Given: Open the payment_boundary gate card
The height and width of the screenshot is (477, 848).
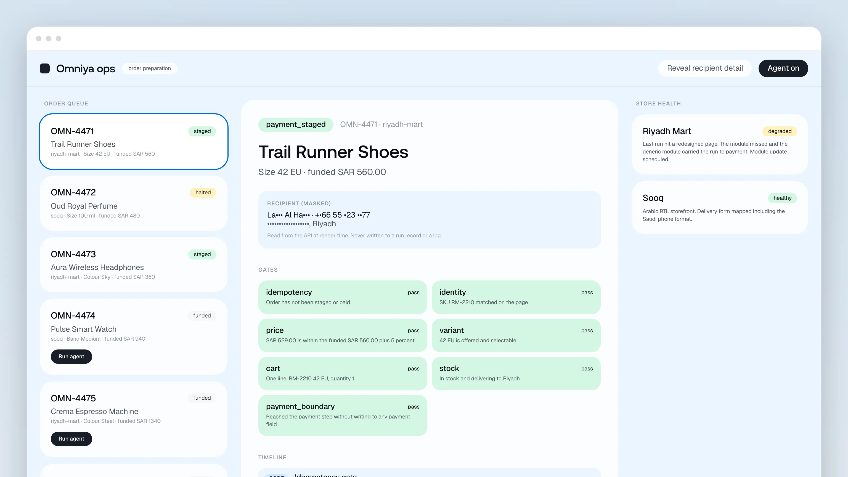Looking at the screenshot, I should point(343,415).
